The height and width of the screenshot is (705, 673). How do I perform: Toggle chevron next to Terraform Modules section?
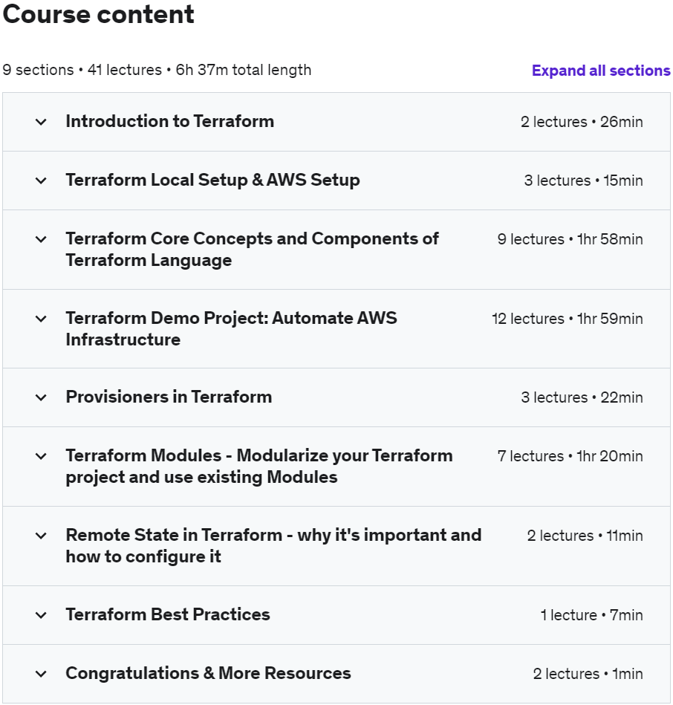coord(41,456)
